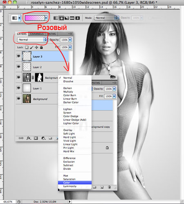Image resolution: width=184 pixels, height=204 pixels.
Task: Click Doc: 2,92M/10,6M status text
Action: [x=45, y=202]
